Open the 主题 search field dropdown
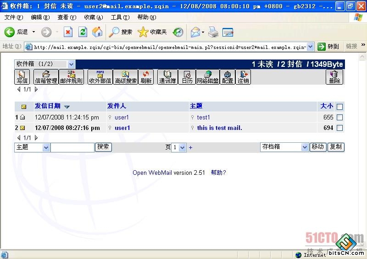Image resolution: width=367 pixels, height=259 pixels. point(46,148)
